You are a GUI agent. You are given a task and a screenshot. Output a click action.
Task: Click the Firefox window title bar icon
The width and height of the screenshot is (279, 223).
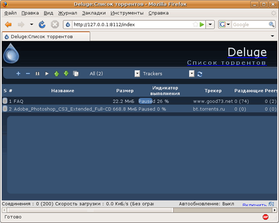[5, 4]
